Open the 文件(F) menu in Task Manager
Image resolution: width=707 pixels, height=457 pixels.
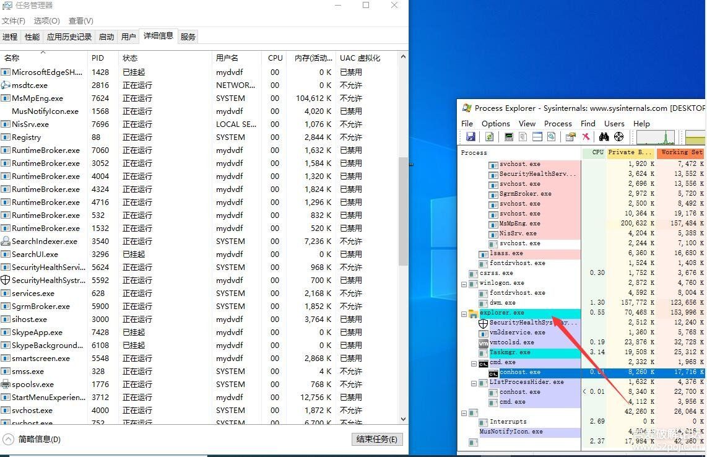14,21
